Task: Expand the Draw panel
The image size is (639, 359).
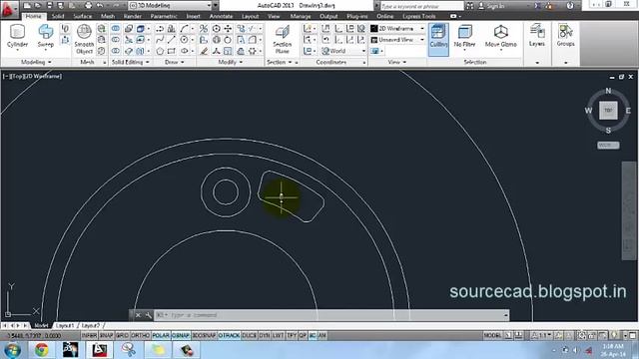Action: coord(175,62)
